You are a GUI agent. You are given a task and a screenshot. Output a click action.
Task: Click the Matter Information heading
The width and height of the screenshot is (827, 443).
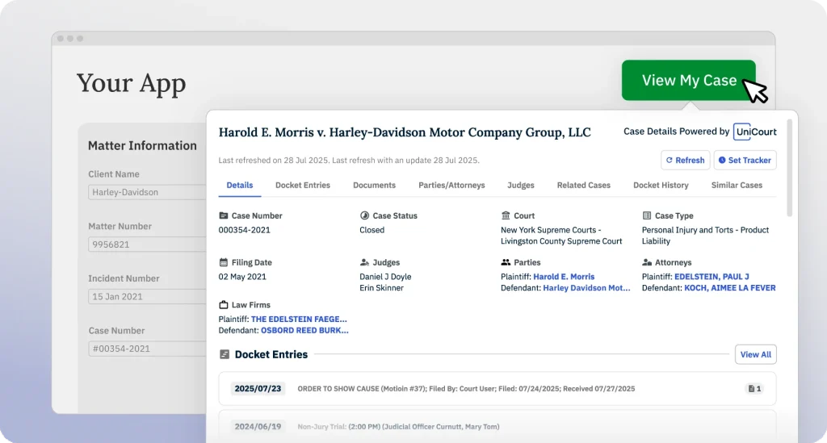142,145
